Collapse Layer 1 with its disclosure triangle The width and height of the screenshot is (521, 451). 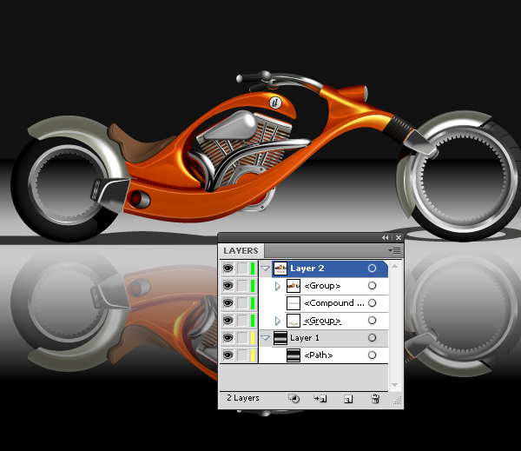(x=265, y=339)
